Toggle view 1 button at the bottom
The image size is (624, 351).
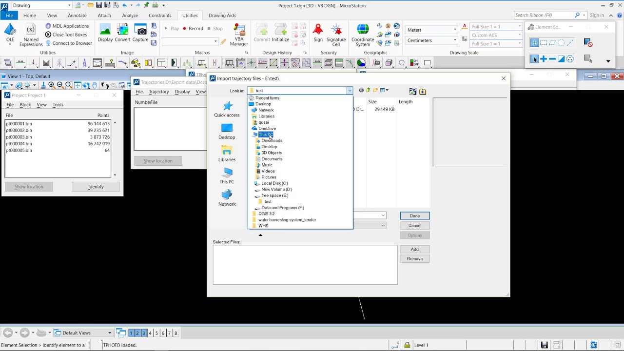point(131,333)
